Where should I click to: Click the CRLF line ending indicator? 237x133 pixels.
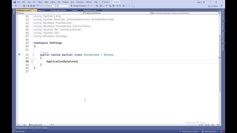pos(218,125)
